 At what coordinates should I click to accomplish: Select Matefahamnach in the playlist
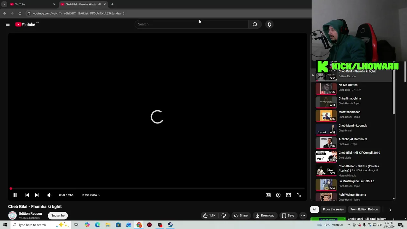[352, 116]
